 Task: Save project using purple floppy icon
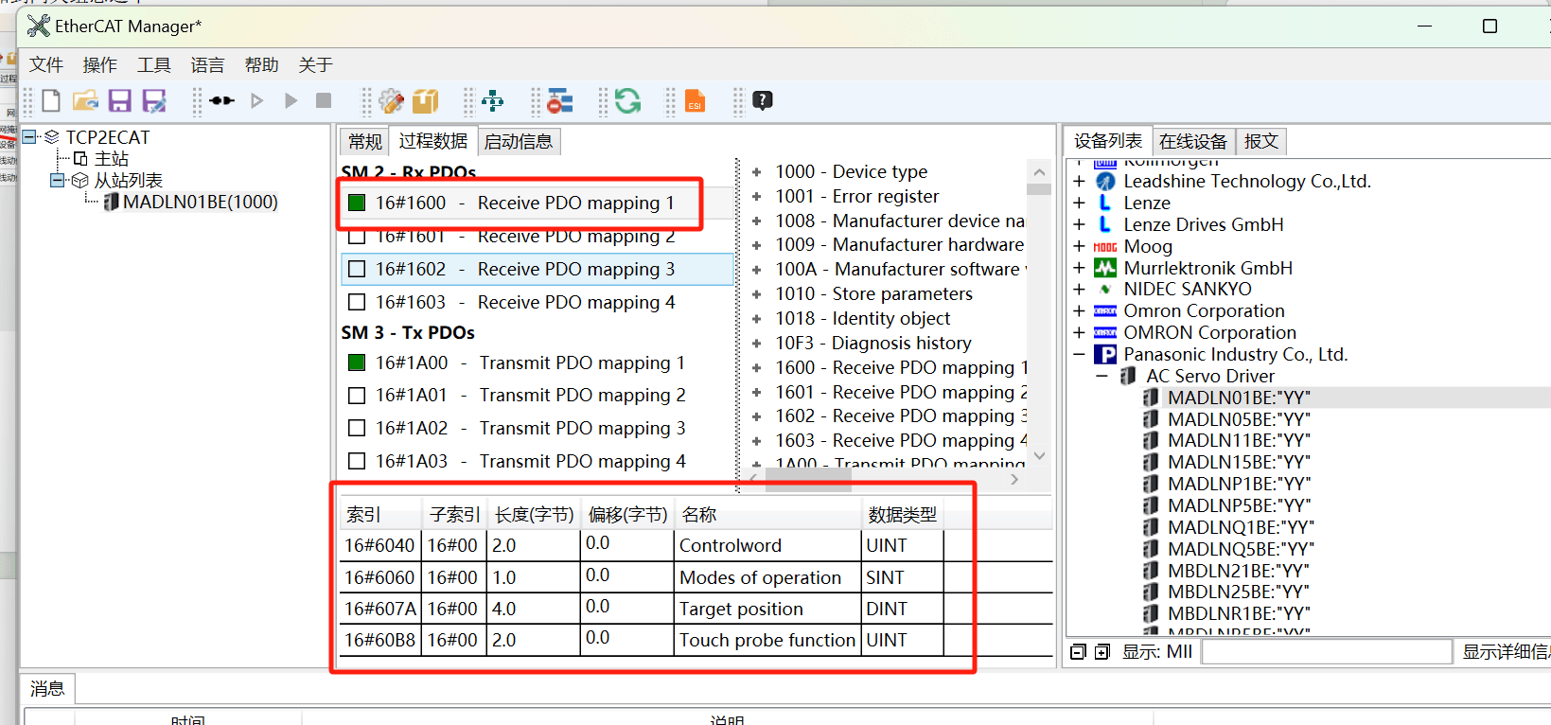pyautogui.click(x=120, y=100)
